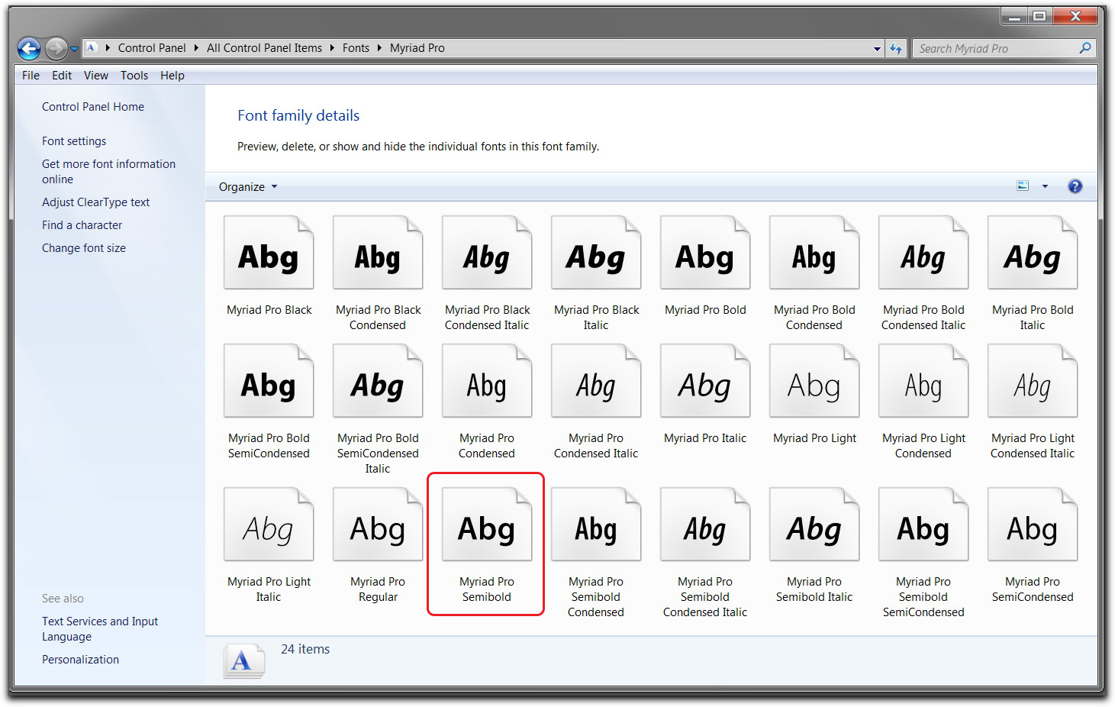Screen dimensions: 1115x707
Task: Open the Edit menu
Action: click(62, 76)
